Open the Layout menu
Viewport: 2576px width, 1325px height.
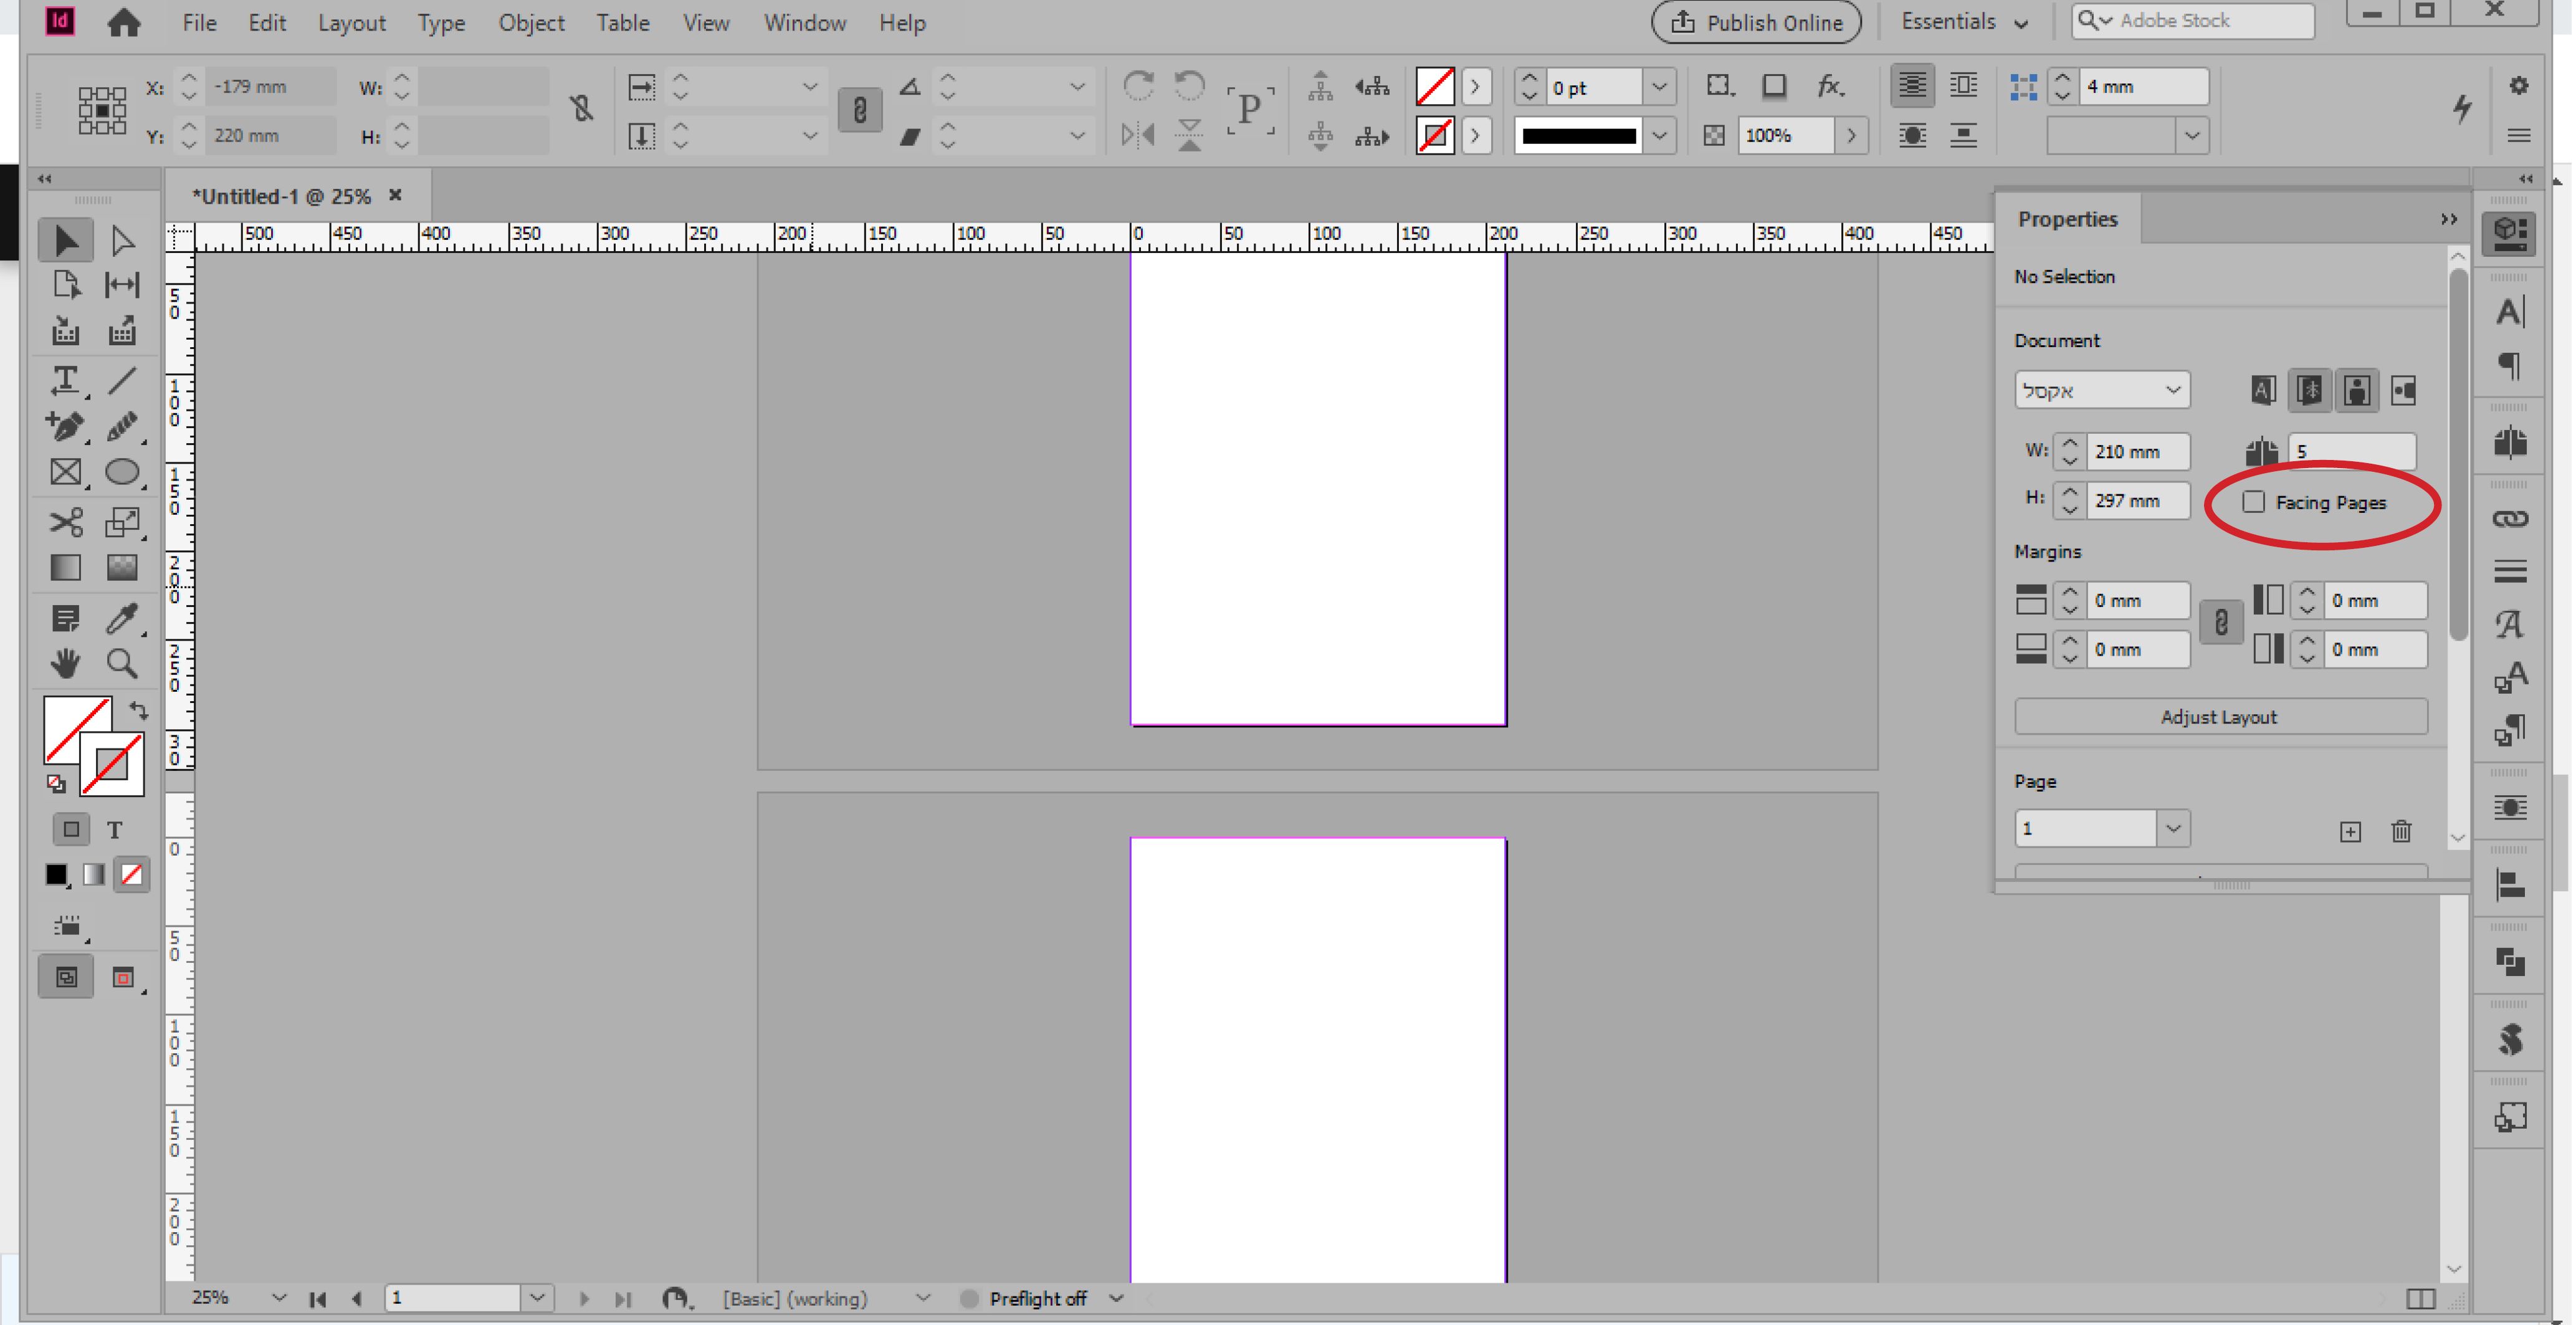click(351, 22)
